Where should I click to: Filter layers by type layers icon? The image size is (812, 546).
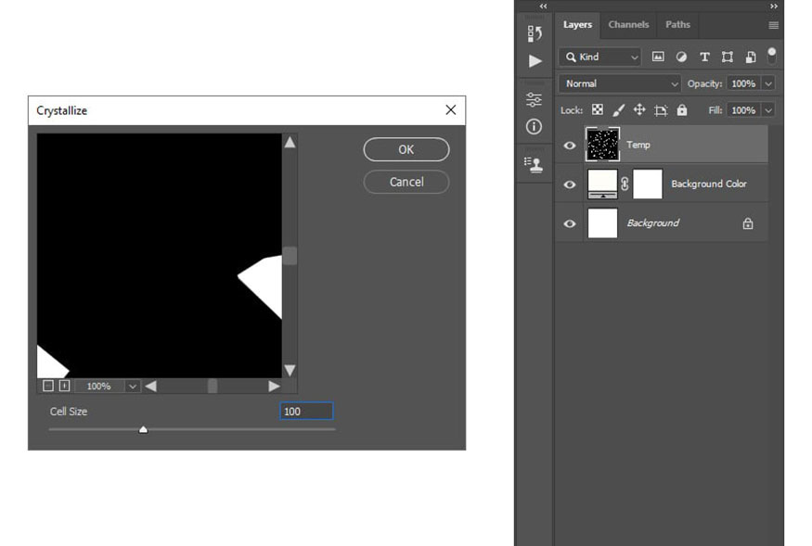(x=704, y=57)
